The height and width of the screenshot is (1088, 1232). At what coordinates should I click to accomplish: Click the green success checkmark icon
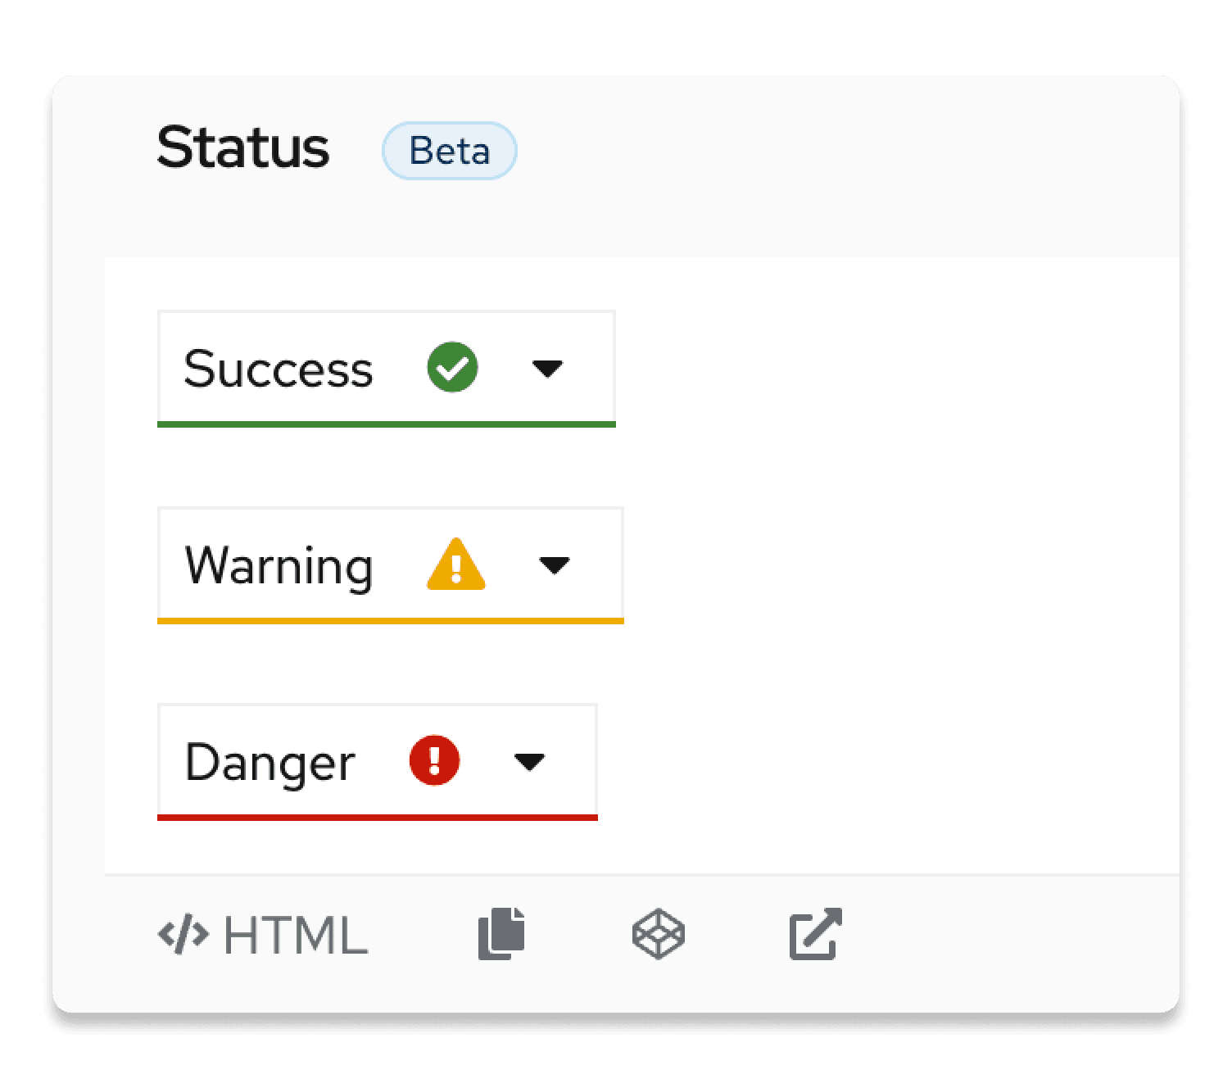coord(452,368)
